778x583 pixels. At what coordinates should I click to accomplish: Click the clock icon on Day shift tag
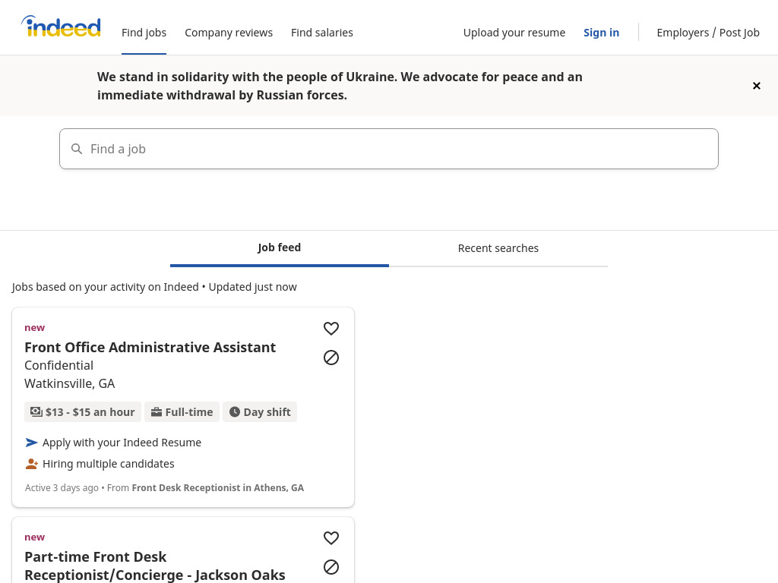[235, 412]
